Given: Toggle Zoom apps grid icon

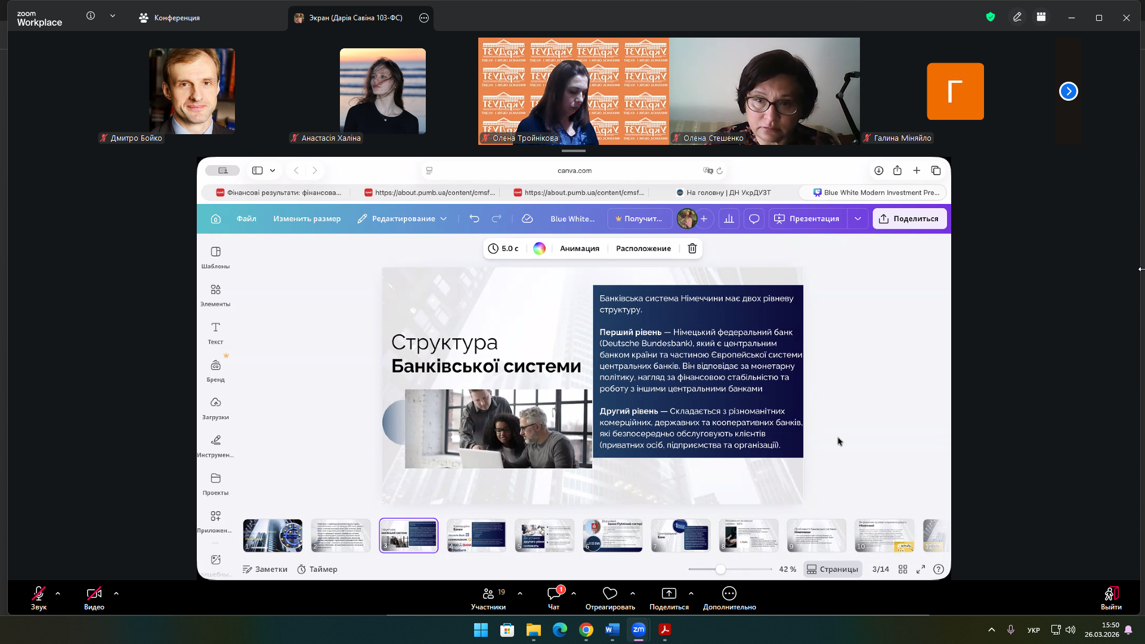Looking at the screenshot, I should [x=1041, y=17].
